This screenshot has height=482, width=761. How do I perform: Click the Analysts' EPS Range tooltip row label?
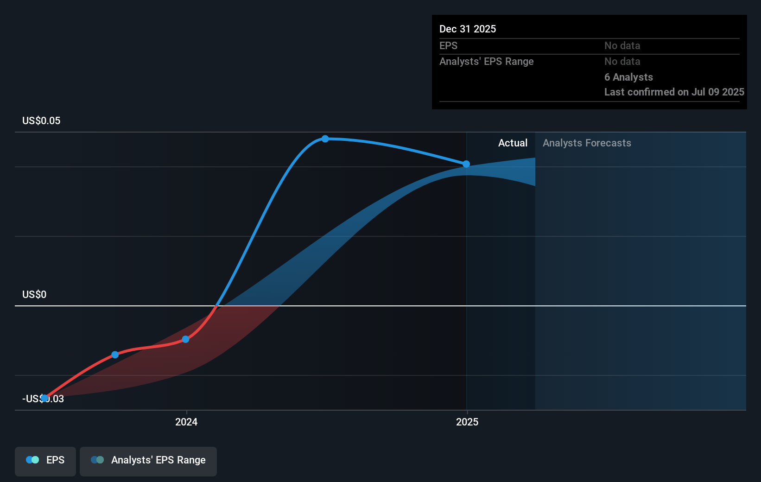pos(487,61)
